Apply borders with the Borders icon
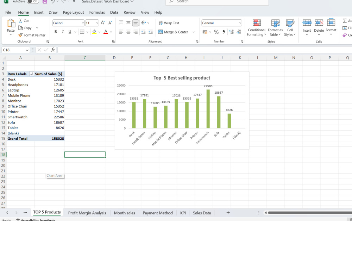 tap(82, 32)
